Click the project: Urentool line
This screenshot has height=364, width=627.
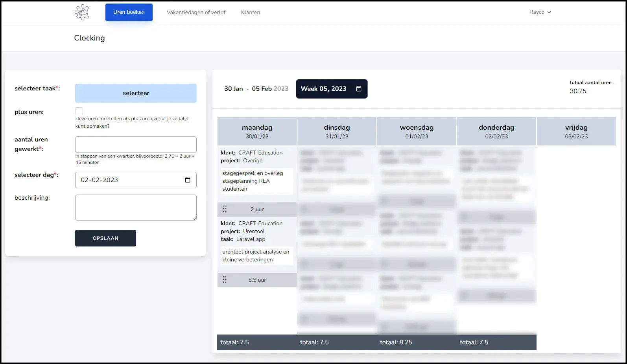pyautogui.click(x=243, y=232)
